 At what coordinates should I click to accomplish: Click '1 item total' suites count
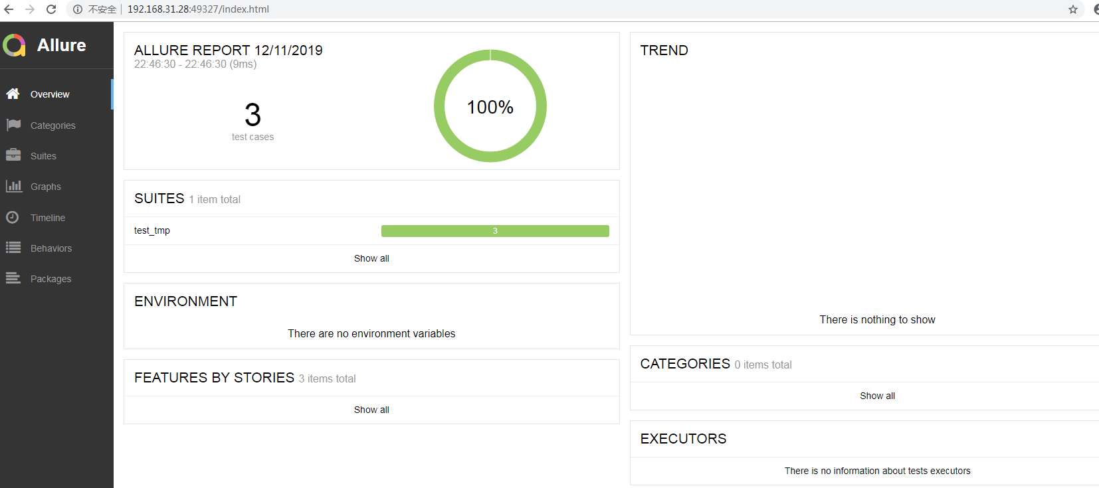[215, 199]
